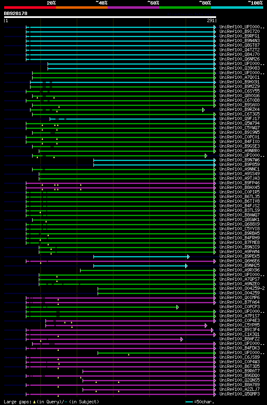Select the UniRef100_B9P859 label
The width and height of the screenshot is (267, 405).
click(239, 165)
